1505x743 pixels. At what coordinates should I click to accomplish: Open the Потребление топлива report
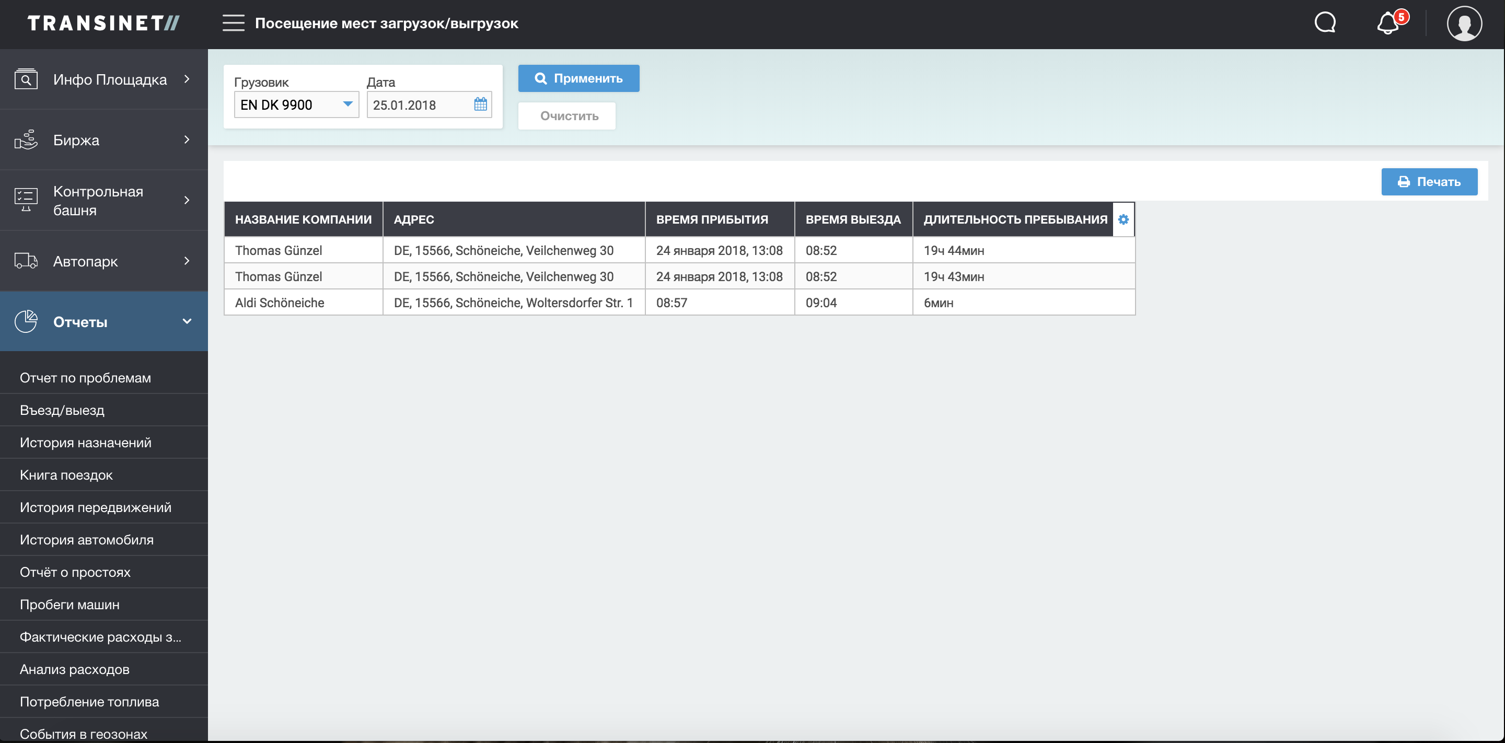[x=89, y=702]
